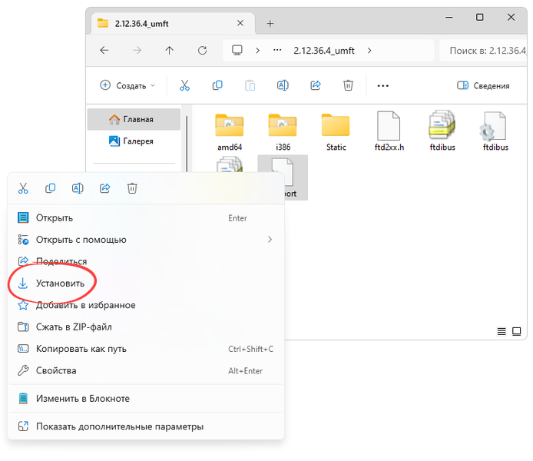Image resolution: width=533 pixels, height=461 pixels.
Task: Select the ftdibus catalog file with stacked pages
Action: tap(442, 132)
